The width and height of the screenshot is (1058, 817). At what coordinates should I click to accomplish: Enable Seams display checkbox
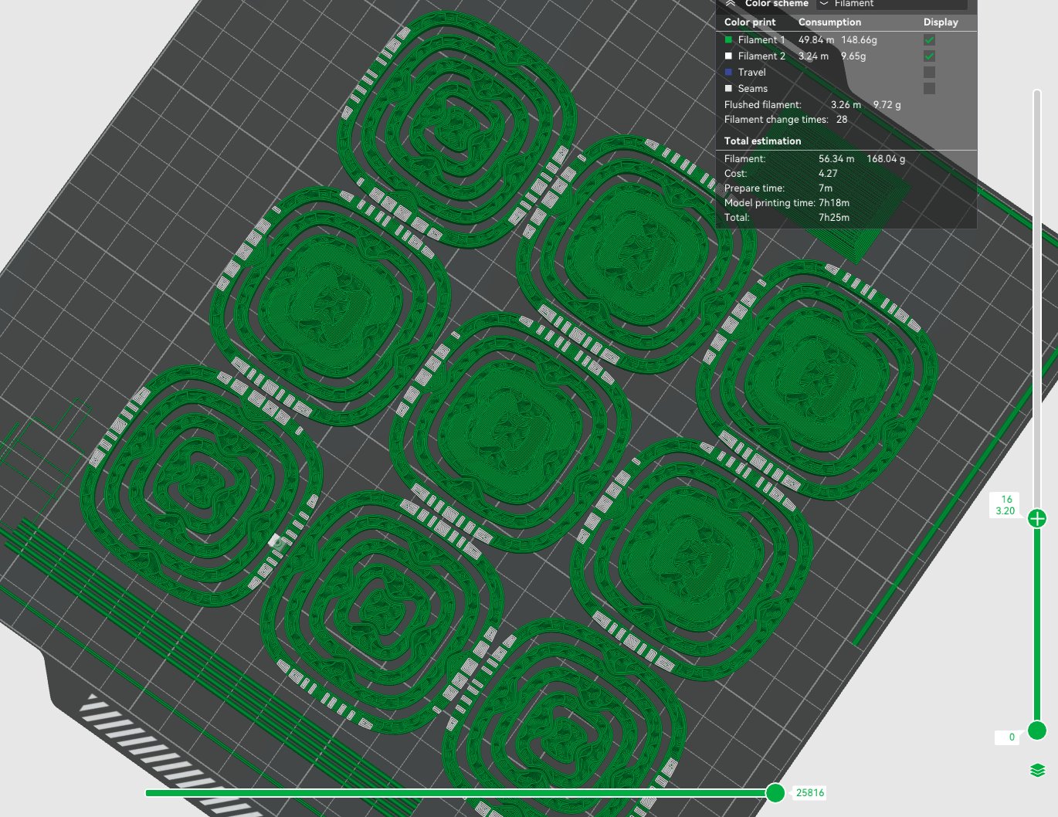coord(929,88)
